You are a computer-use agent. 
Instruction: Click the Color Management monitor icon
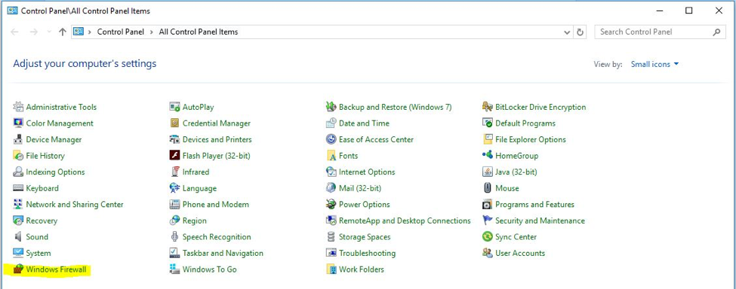[18, 123]
